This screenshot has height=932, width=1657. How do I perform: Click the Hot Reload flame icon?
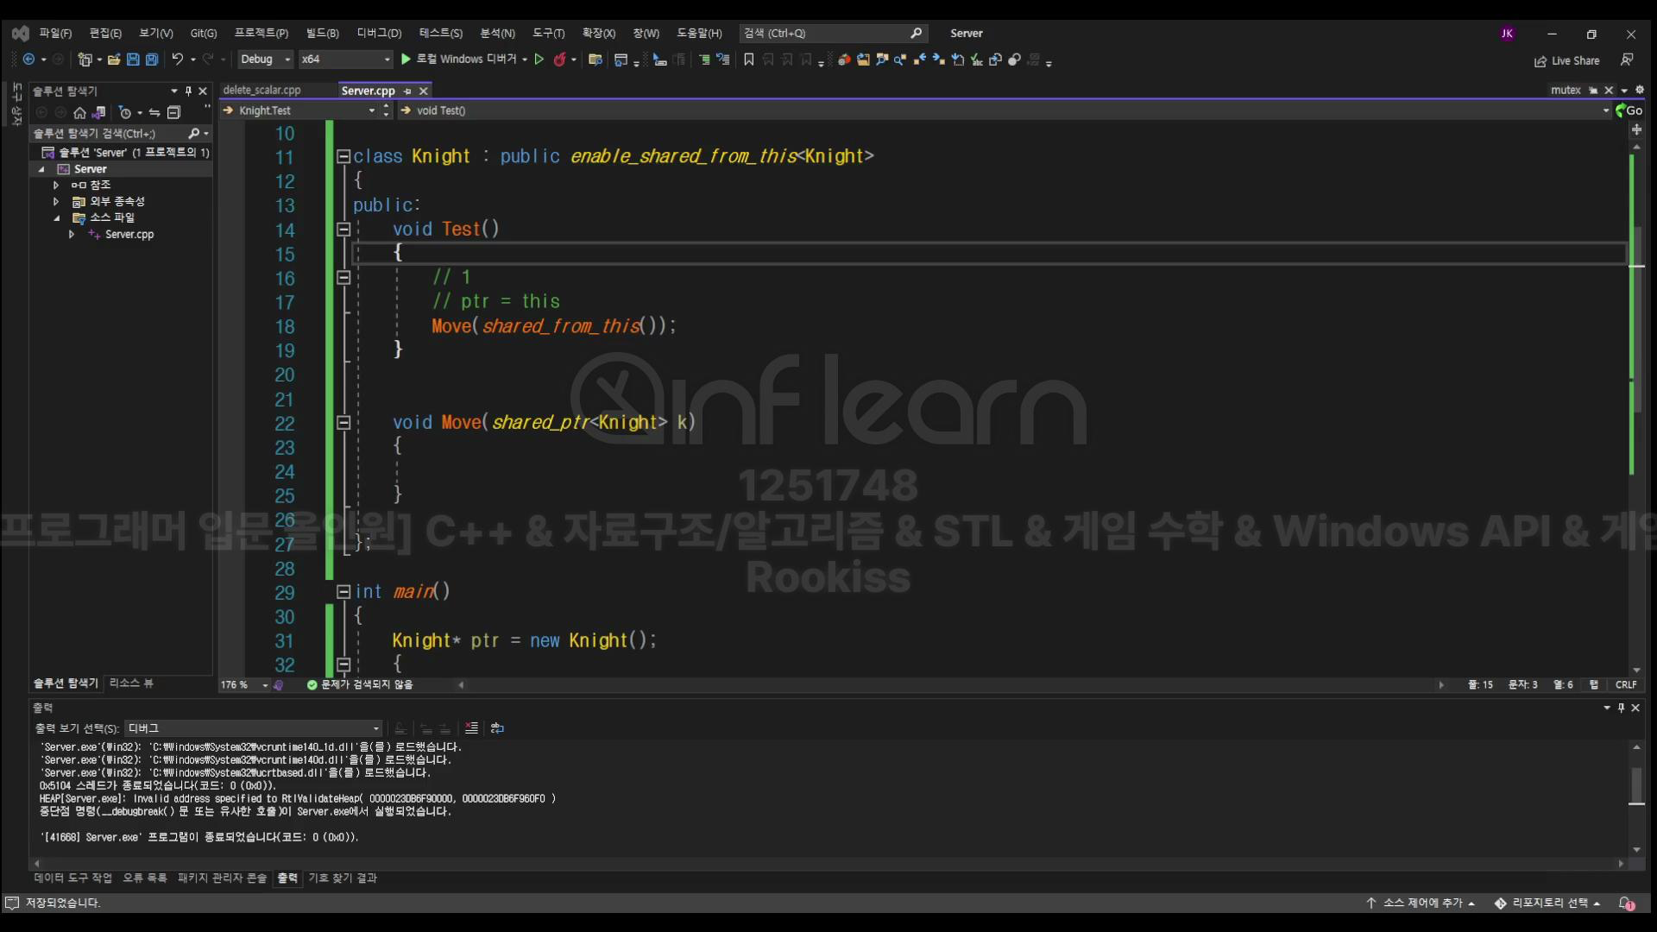(x=559, y=60)
